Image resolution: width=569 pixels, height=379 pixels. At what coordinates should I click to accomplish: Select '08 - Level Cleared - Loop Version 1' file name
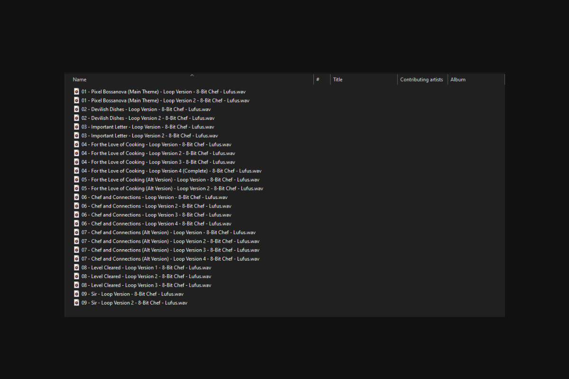pos(146,267)
